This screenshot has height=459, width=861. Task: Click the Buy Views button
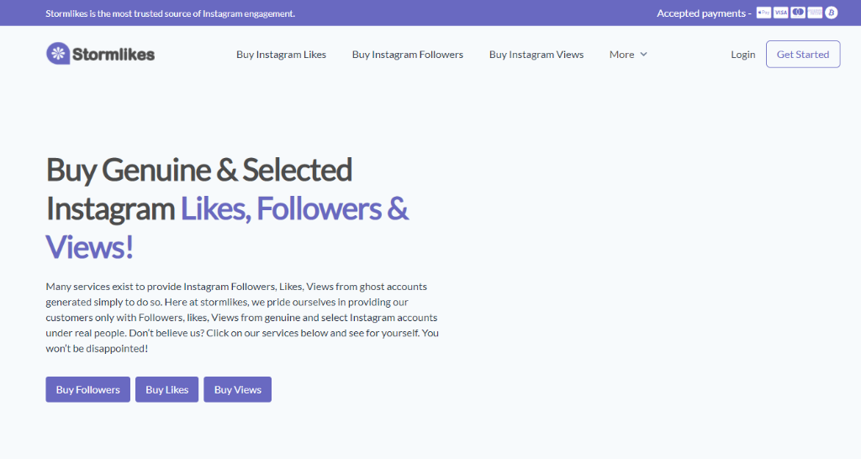(x=237, y=389)
